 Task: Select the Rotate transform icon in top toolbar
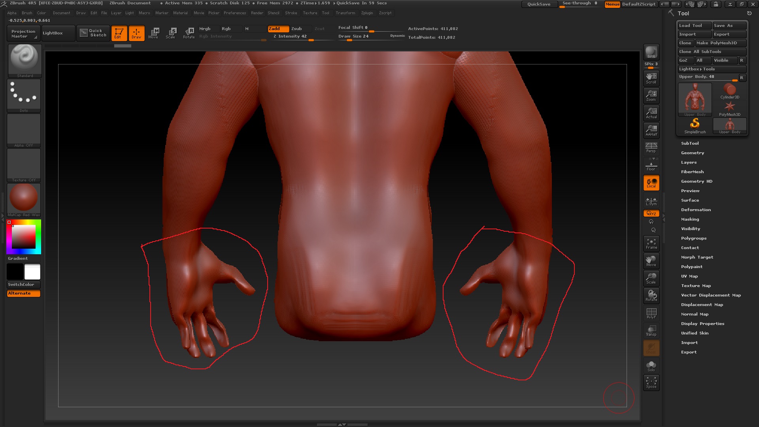point(189,33)
